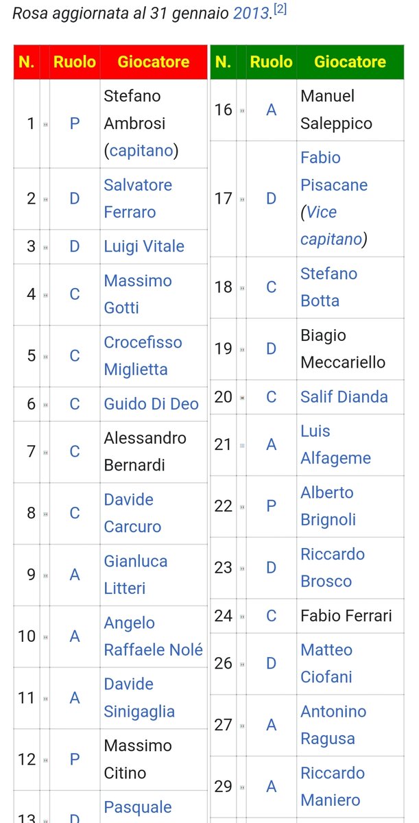Click the flag icon in Guido Di Deo's row
This screenshot has width=419, height=823.
click(45, 404)
